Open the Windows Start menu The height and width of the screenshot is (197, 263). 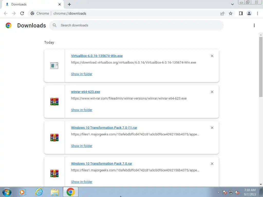click(7, 192)
